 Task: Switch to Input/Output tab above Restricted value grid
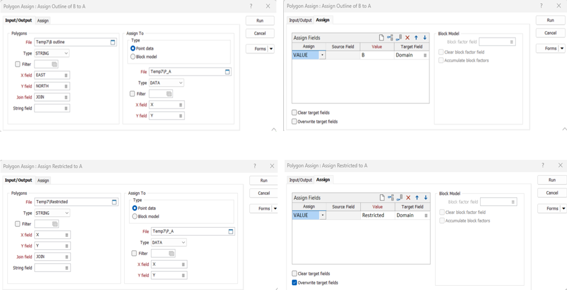click(x=300, y=180)
